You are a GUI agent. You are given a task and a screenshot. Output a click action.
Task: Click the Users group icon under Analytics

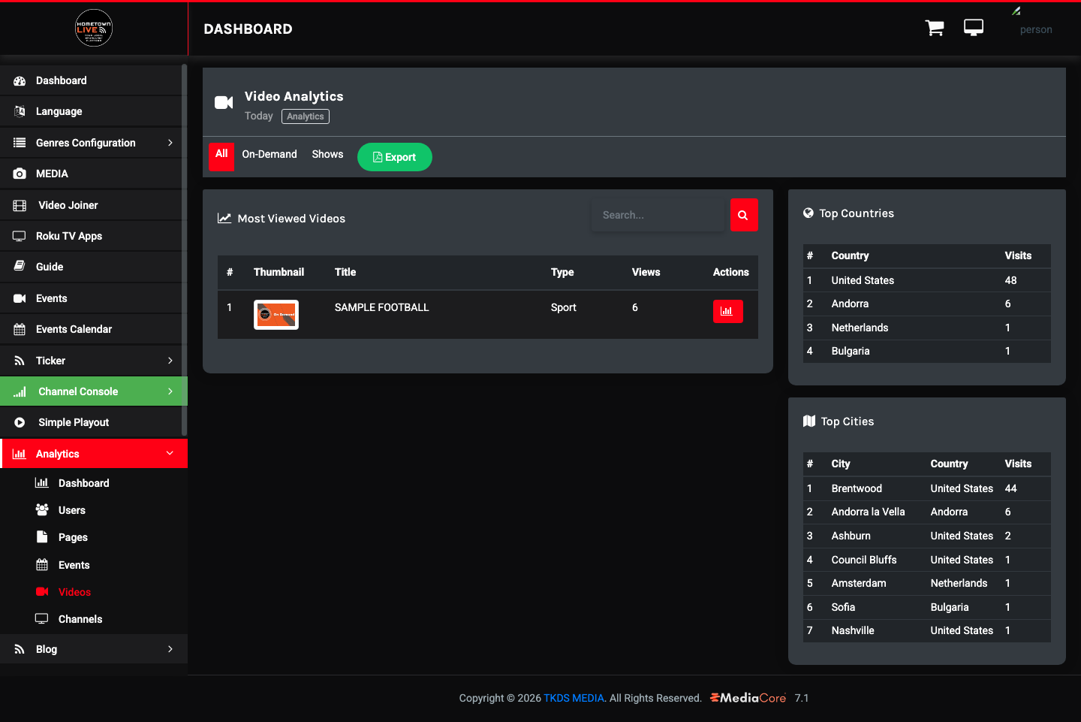[42, 510]
